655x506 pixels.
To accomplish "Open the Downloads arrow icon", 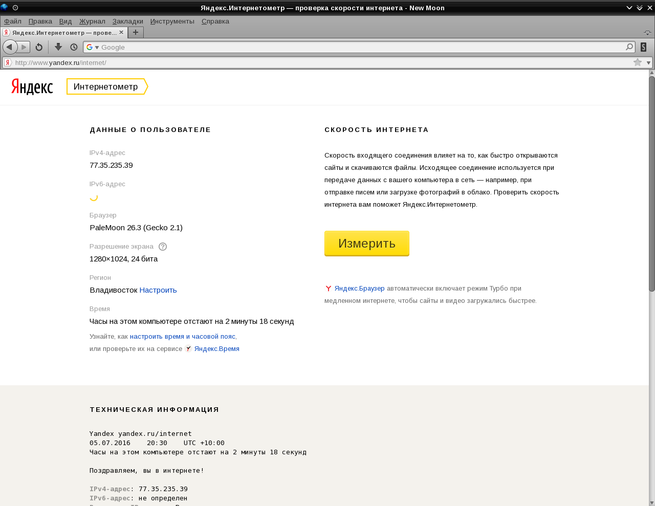I will (x=58, y=47).
